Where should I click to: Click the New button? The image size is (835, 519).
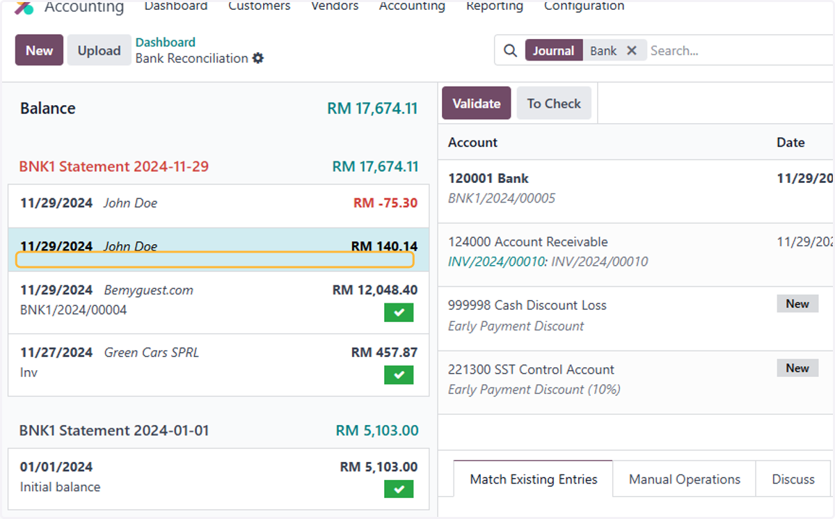(39, 50)
